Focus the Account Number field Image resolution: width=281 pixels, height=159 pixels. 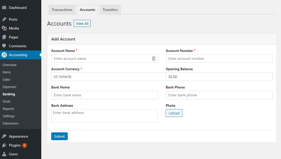(219, 58)
